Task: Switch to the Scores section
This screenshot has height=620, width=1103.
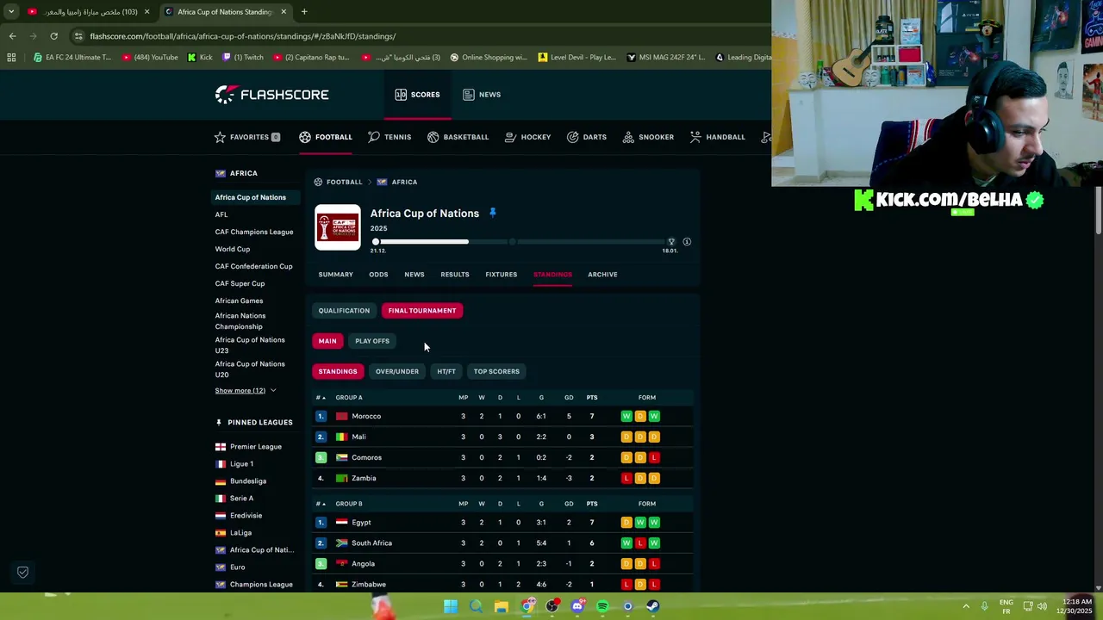Action: pos(417,95)
